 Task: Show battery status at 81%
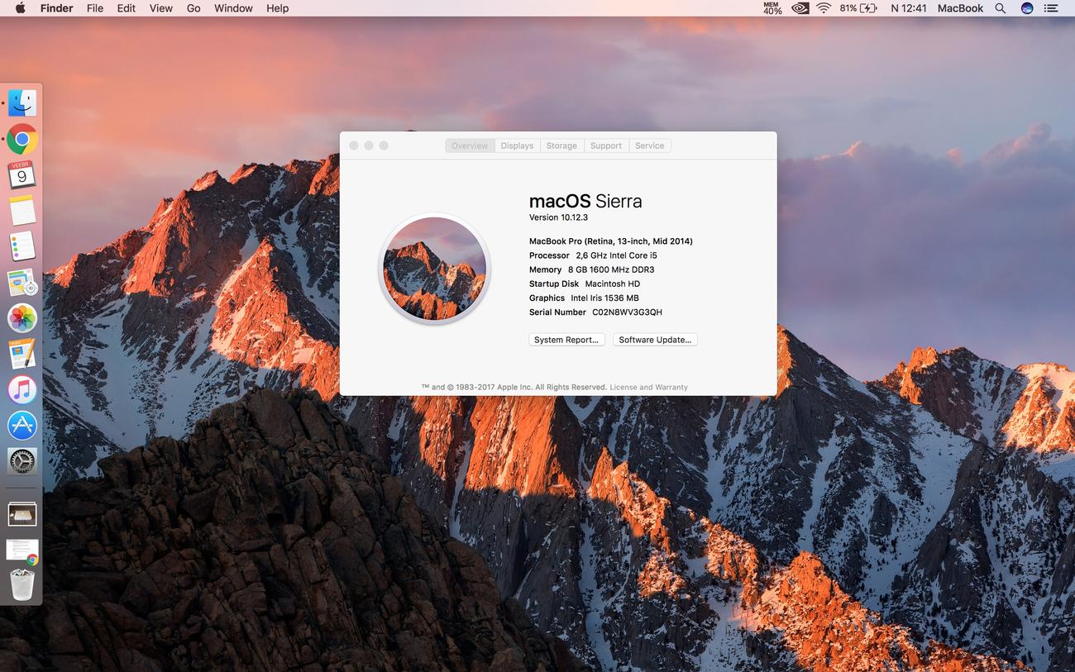(x=858, y=8)
